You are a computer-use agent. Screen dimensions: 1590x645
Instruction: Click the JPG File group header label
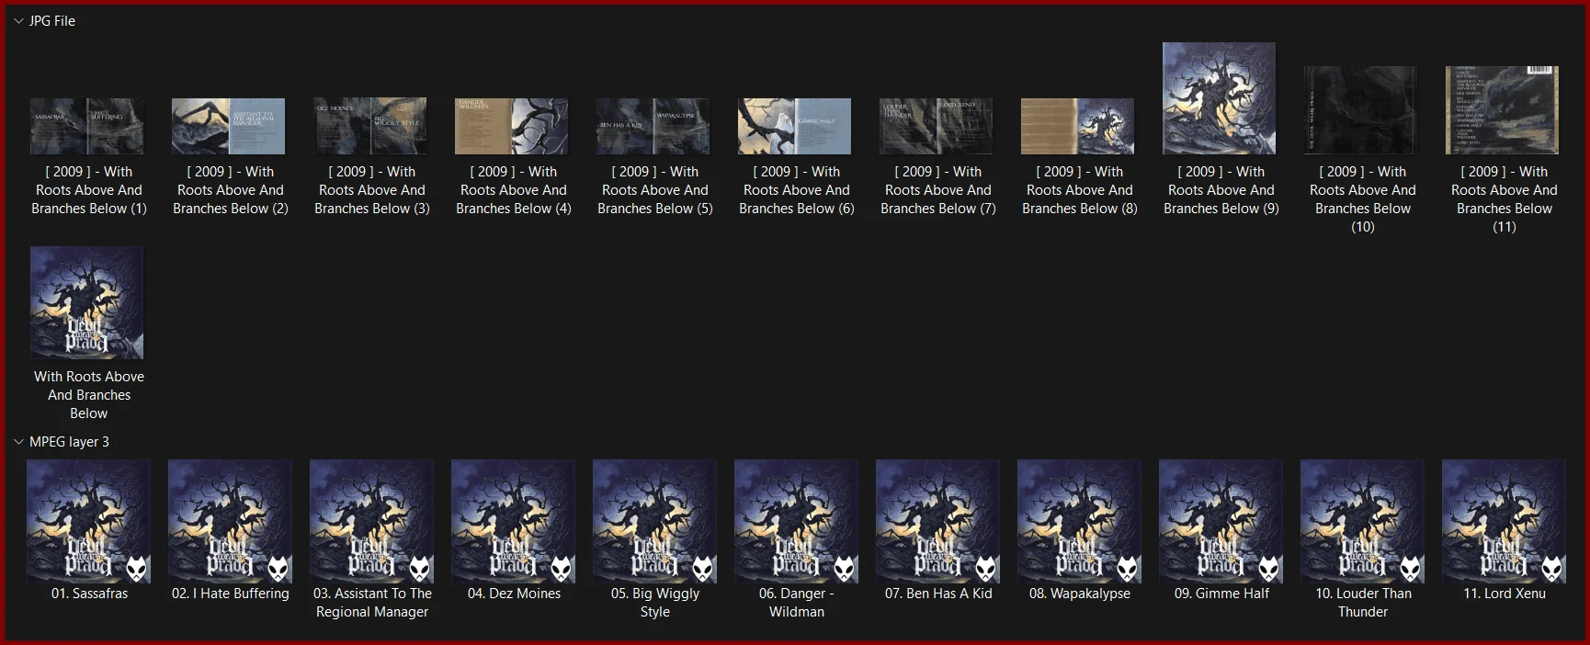[x=52, y=21]
